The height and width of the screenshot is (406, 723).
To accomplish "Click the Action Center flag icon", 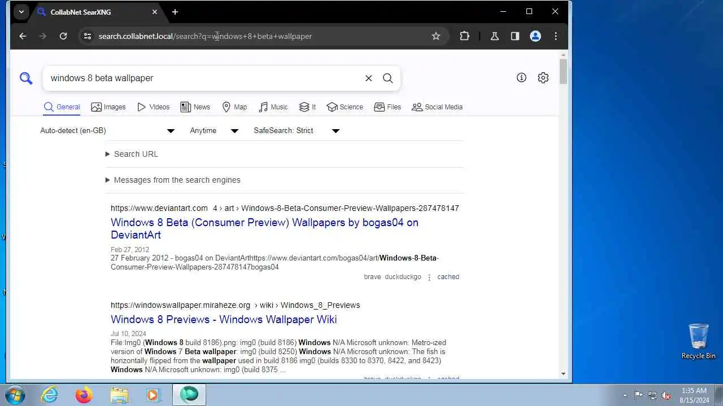I will (x=638, y=395).
